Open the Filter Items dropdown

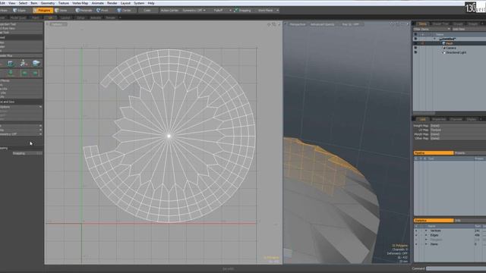point(431,29)
